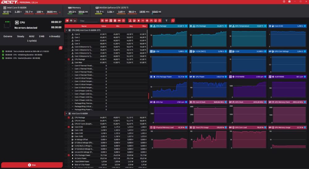Screen dimensions: 309x169
Task: Switch monitoring to graph-only view icon
Action: click(75, 21)
